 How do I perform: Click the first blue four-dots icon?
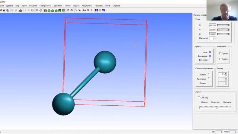point(96,10)
